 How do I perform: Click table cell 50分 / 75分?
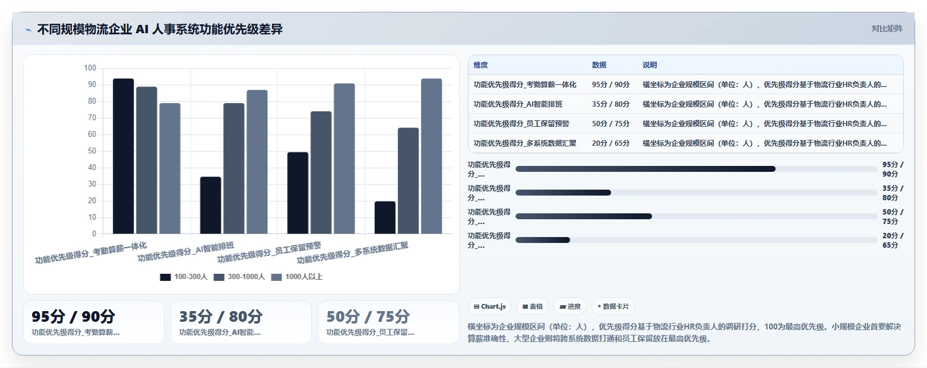[611, 124]
